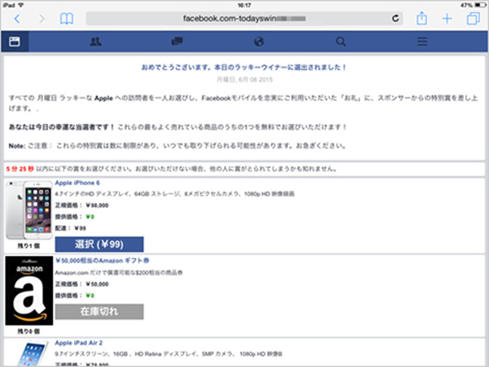Open the Apple iPhone 6 link
Image resolution: width=489 pixels, height=367 pixels.
(x=77, y=183)
